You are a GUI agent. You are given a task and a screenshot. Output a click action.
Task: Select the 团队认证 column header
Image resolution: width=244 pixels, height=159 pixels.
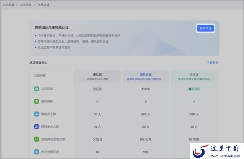146,76
